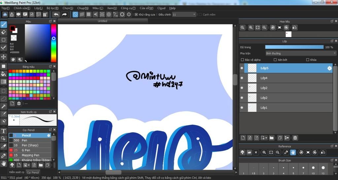
Task: Select the G Pen brush
Action: (x=30, y=150)
